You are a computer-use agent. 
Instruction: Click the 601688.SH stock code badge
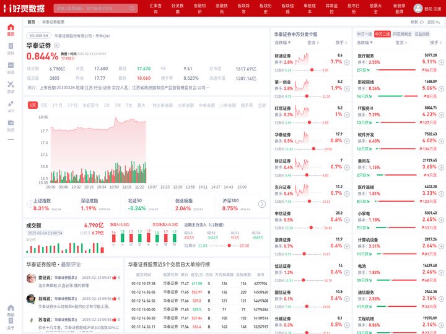[x=38, y=36]
